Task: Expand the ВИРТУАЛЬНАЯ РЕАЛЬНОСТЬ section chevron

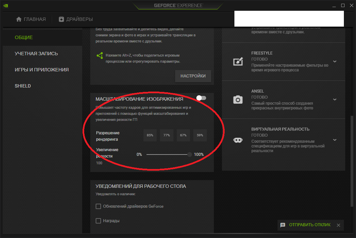Action: (335, 140)
